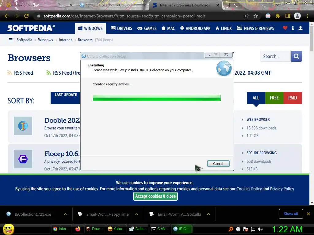Image resolution: width=314 pixels, height=235 pixels.
Task: Open the hamburger menu beside breadcrumbs
Action: point(11,40)
